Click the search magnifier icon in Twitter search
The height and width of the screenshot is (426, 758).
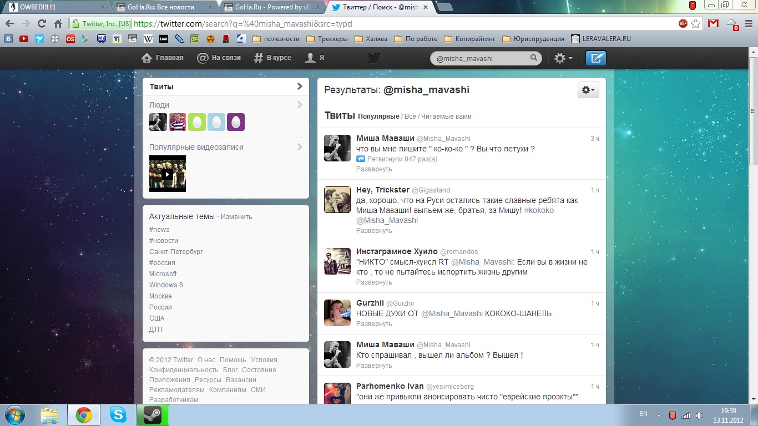point(534,58)
